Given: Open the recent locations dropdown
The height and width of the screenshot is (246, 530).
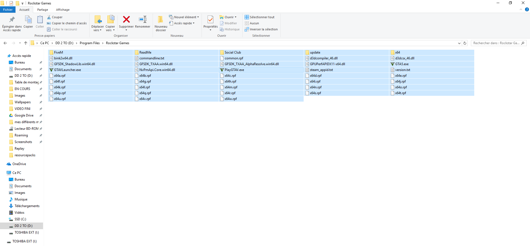Looking at the screenshot, I should 20,43.
